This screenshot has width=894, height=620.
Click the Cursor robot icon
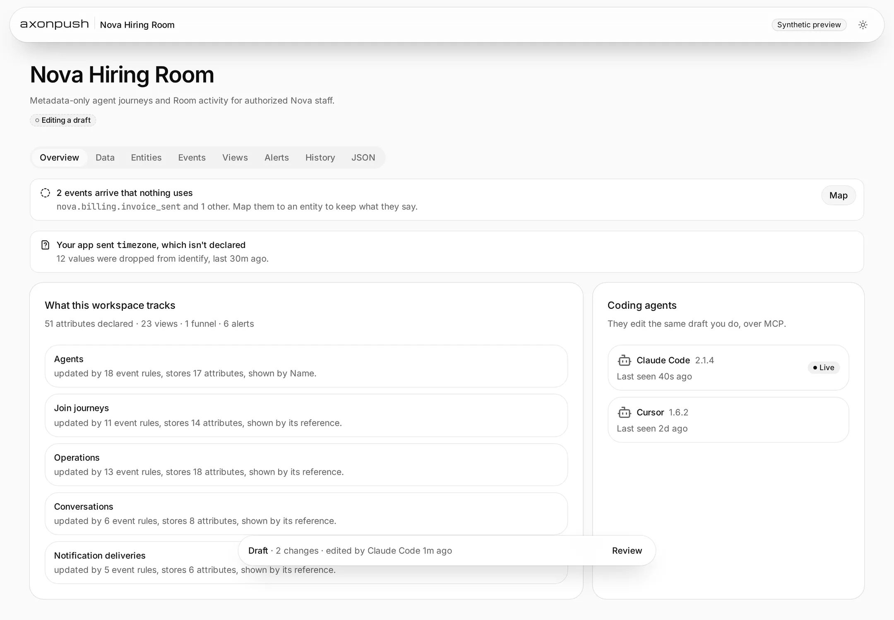(624, 413)
